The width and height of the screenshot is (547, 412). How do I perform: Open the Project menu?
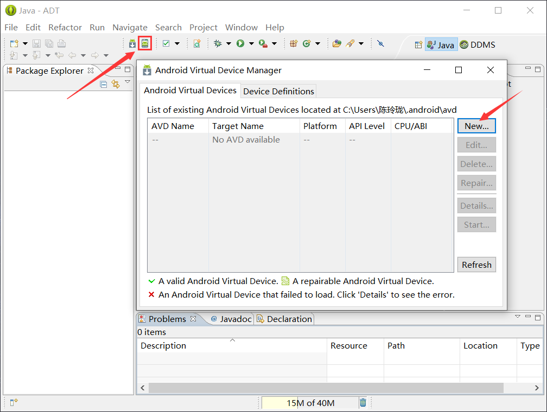coord(203,27)
